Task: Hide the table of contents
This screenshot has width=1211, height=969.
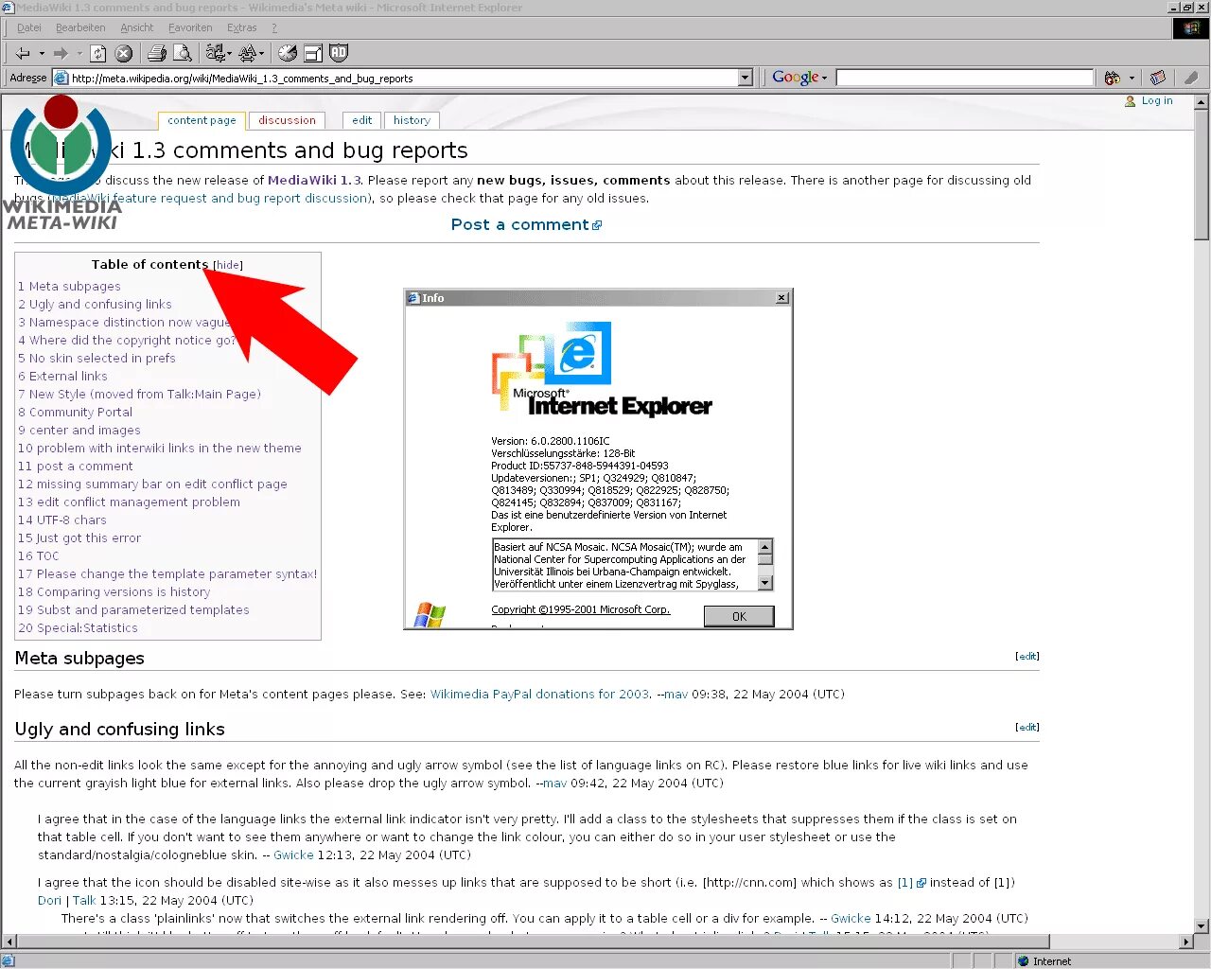Action: [228, 265]
